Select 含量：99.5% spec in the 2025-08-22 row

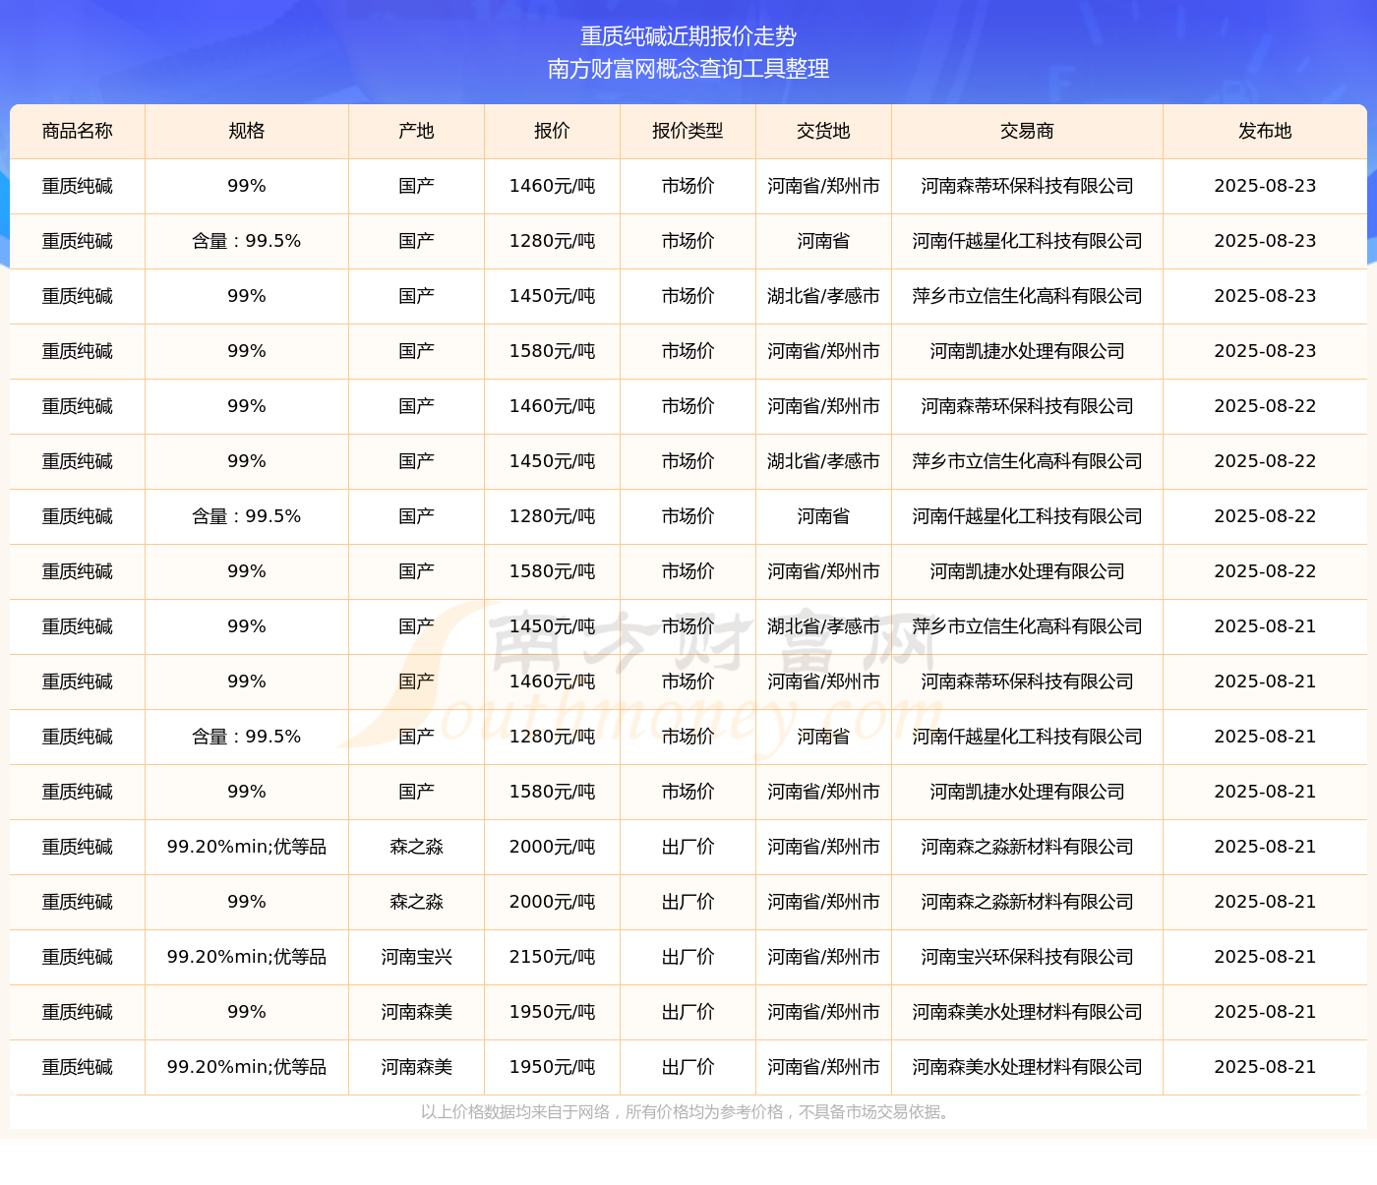(x=247, y=516)
